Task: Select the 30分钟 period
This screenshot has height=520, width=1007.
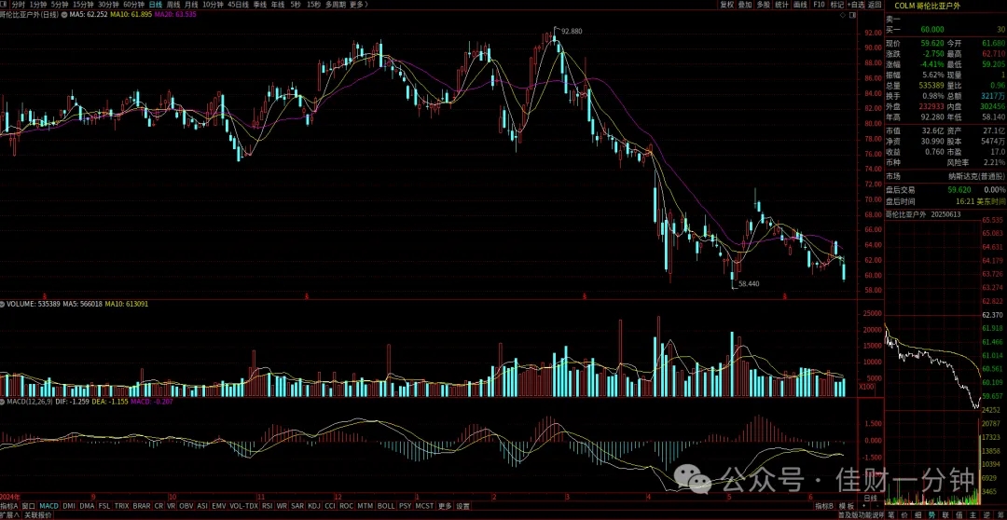Action: 108,4
